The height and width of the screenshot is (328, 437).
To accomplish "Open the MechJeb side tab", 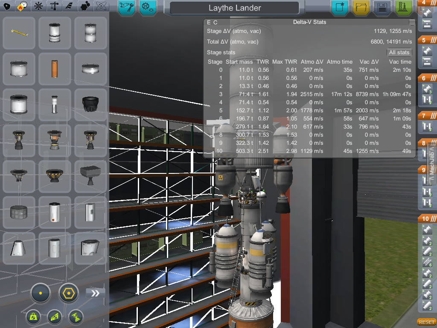I will point(432,163).
